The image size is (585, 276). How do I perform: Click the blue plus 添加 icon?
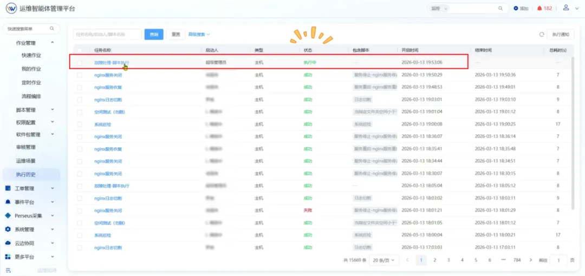click(516, 8)
